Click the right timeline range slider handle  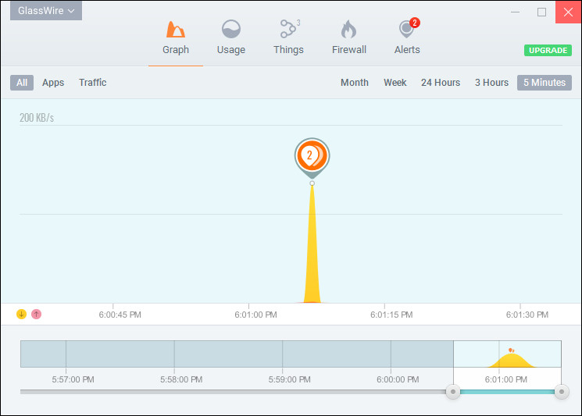click(x=561, y=391)
